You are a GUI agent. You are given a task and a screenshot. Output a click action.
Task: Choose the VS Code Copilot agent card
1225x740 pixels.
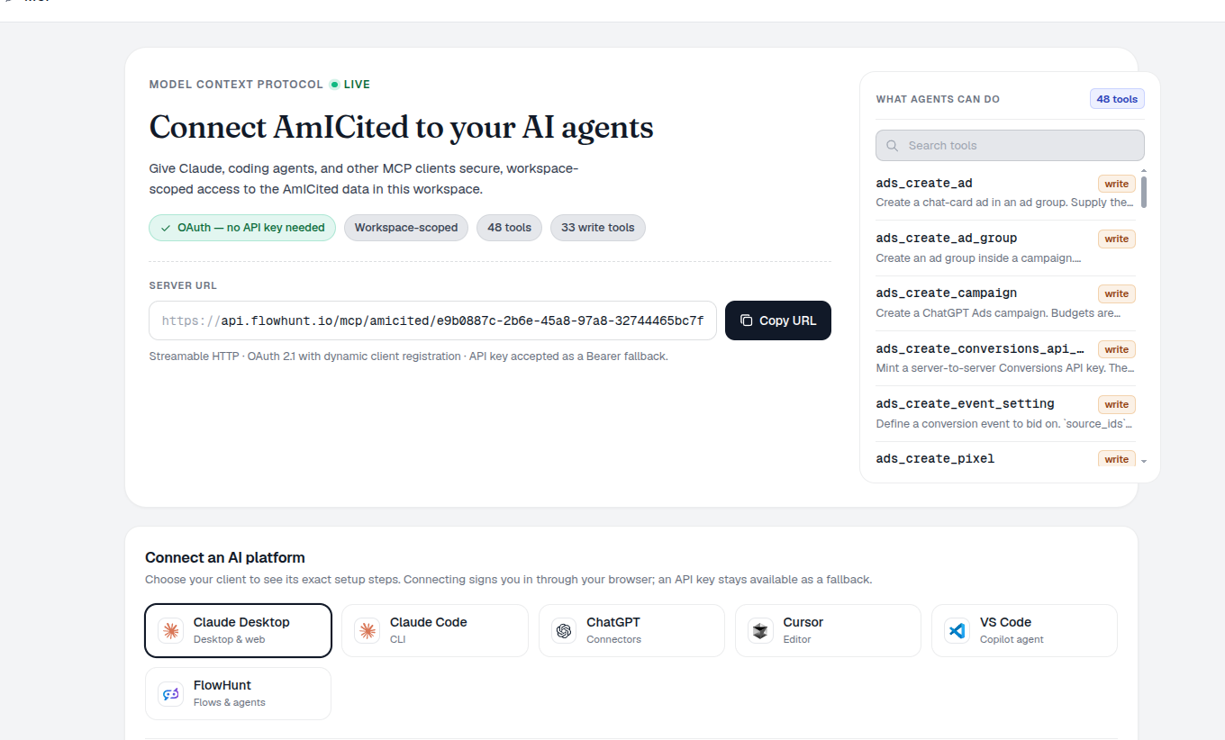coord(1024,630)
